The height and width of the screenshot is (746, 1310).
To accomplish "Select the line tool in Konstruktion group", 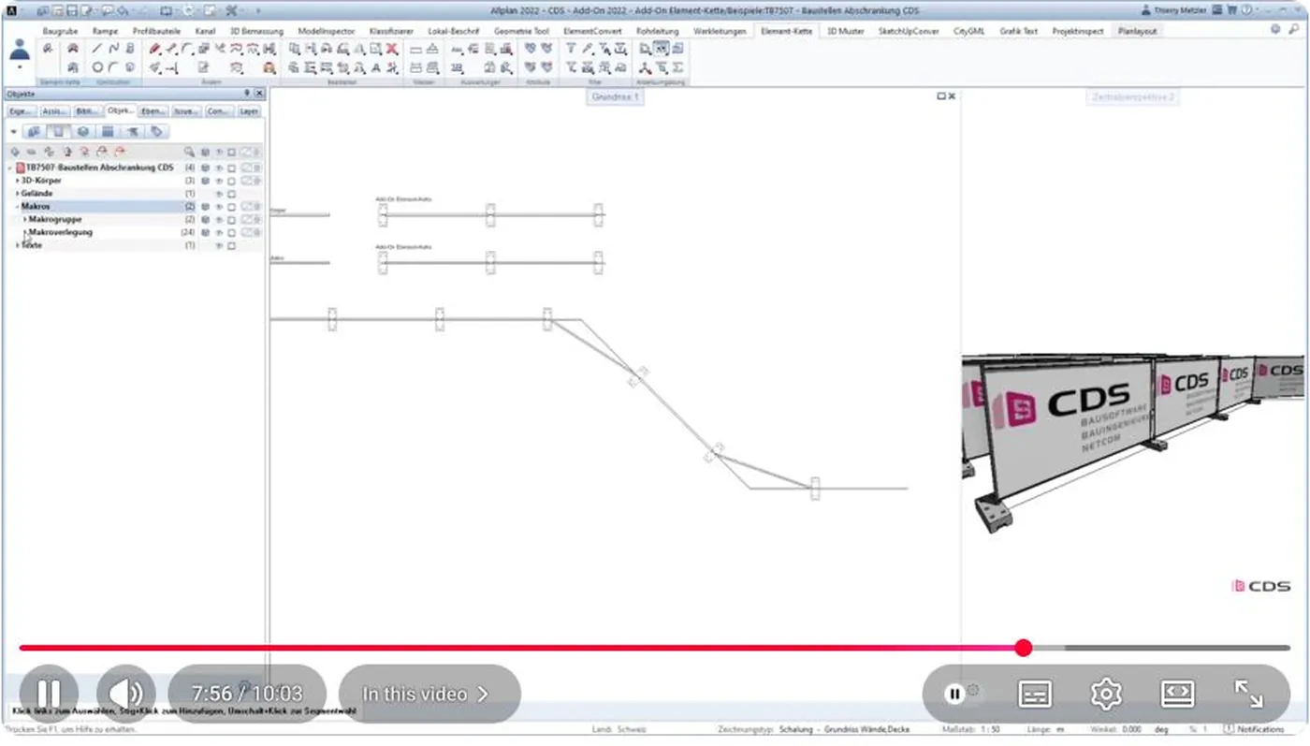I will point(97,49).
